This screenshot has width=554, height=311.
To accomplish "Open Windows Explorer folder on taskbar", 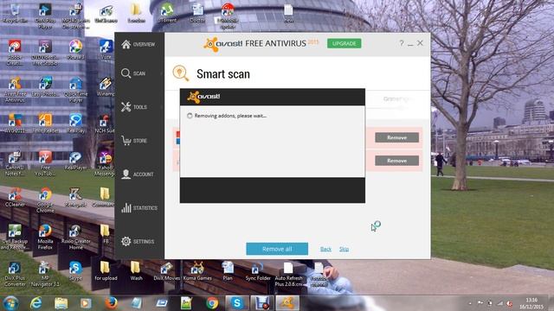I will point(61,303).
